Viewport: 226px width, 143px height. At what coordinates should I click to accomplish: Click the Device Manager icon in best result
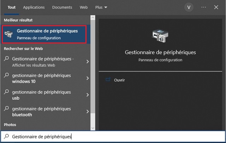[x=8, y=34]
